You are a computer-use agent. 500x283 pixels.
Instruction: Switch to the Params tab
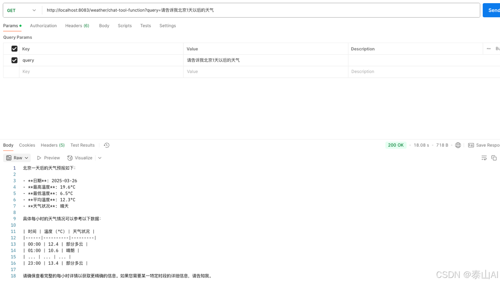point(12,26)
